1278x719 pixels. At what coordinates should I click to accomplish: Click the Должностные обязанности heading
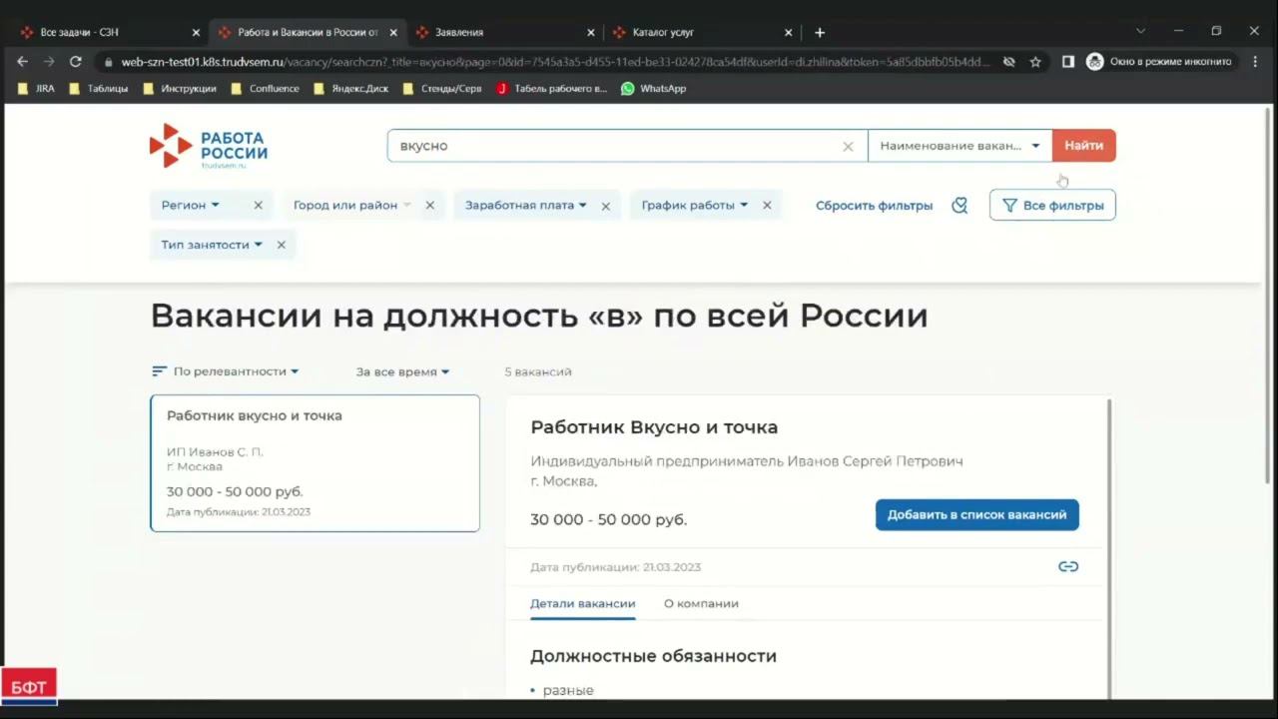pos(654,656)
